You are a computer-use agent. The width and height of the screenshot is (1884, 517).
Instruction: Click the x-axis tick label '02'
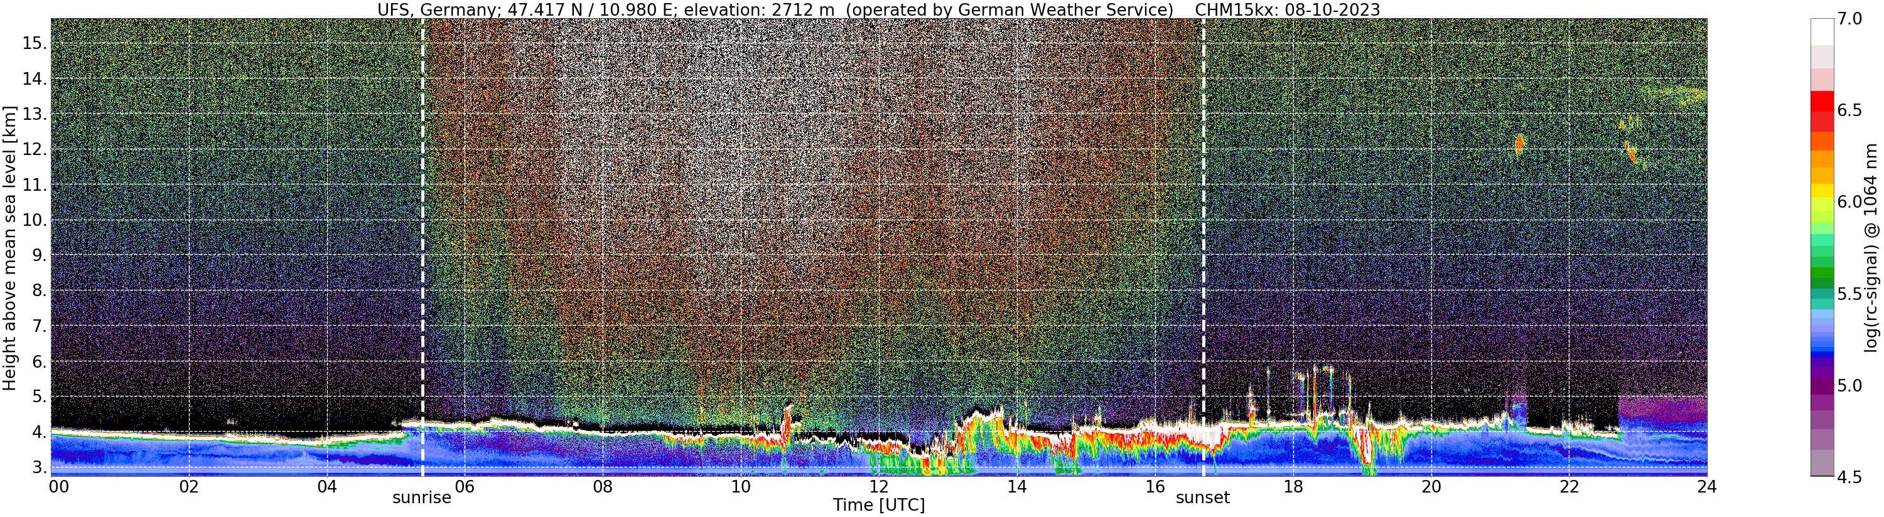[190, 487]
